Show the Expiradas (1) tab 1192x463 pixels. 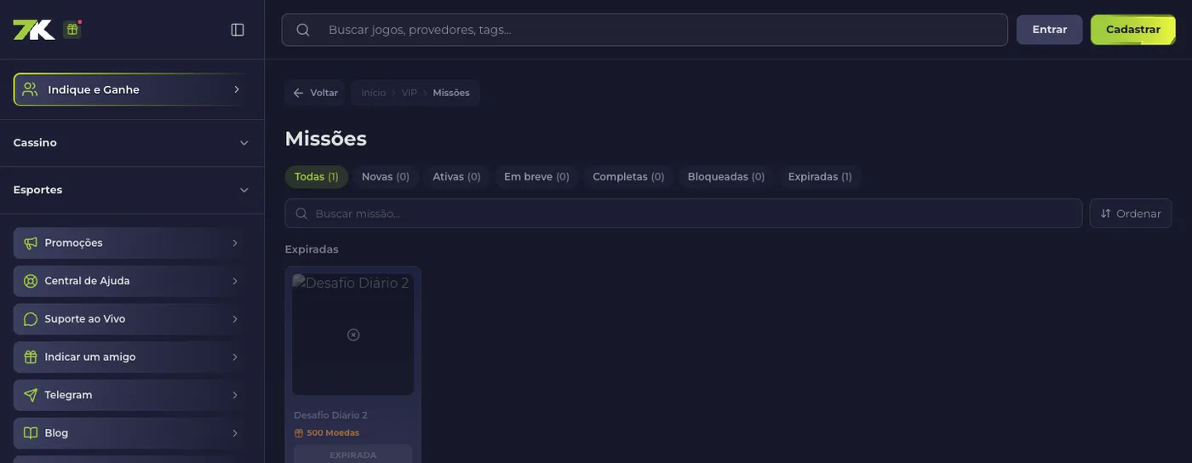click(x=820, y=177)
